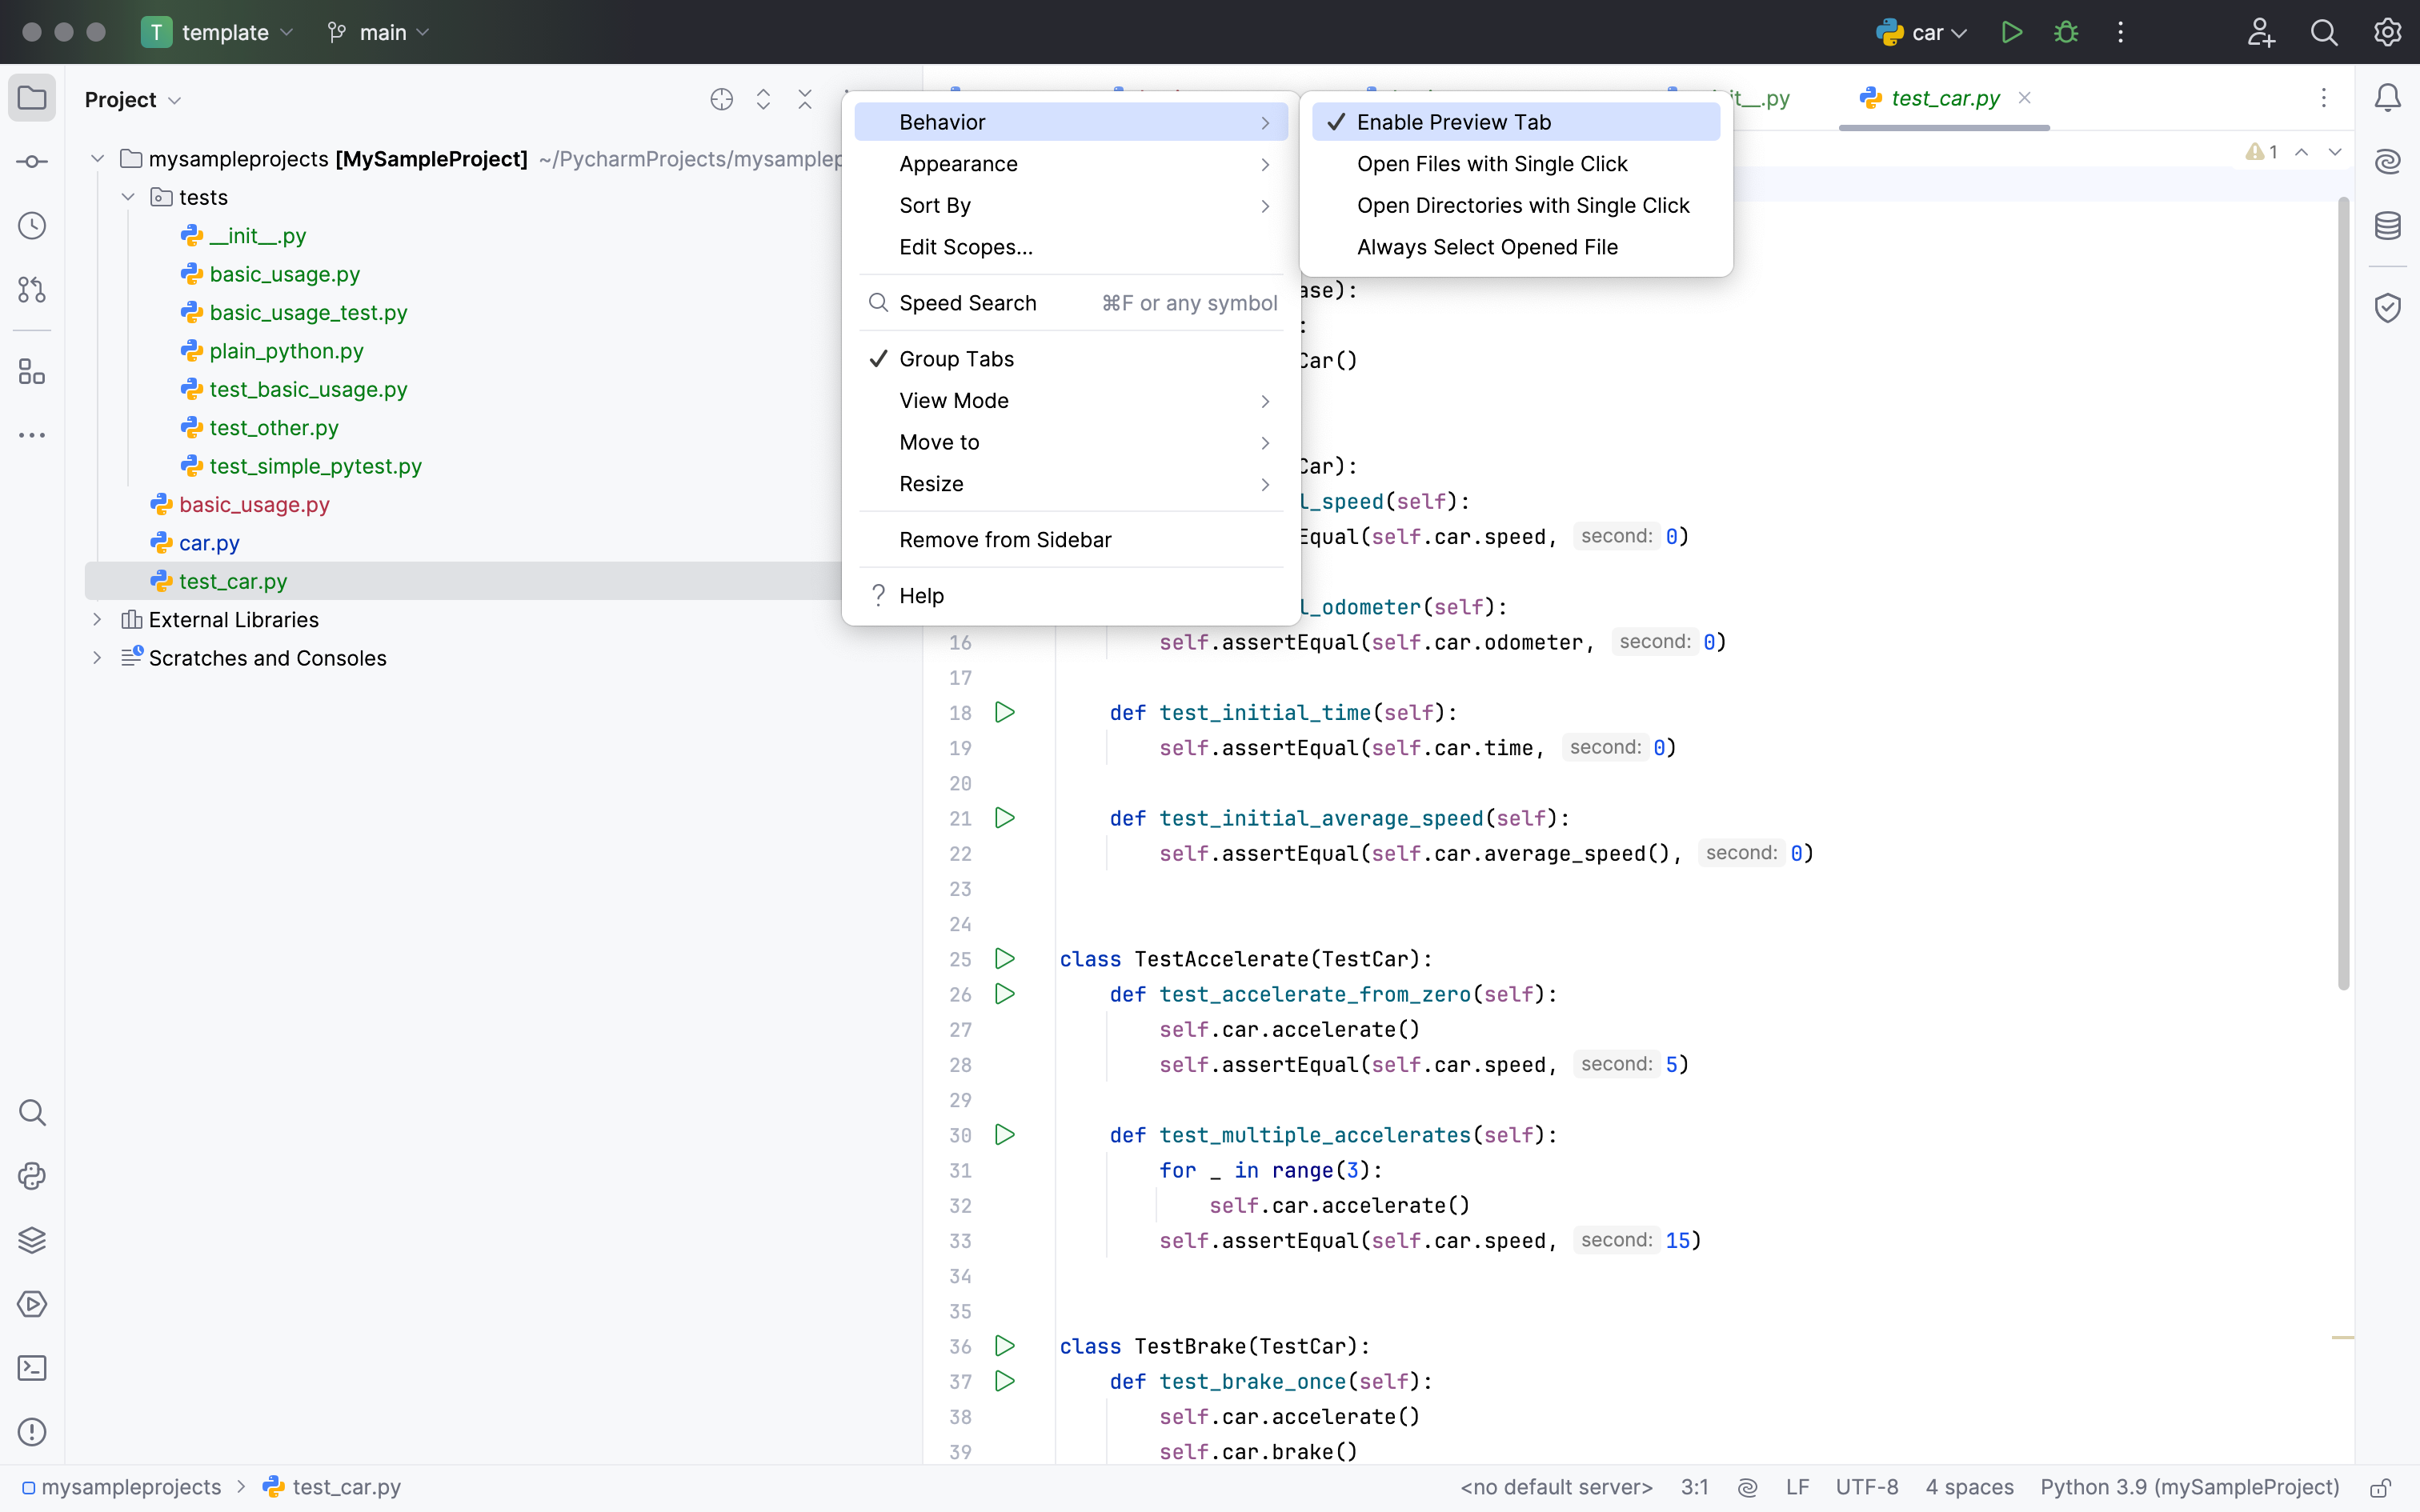The image size is (2420, 1512).
Task: Collapse the tests folder
Action: coord(128,197)
